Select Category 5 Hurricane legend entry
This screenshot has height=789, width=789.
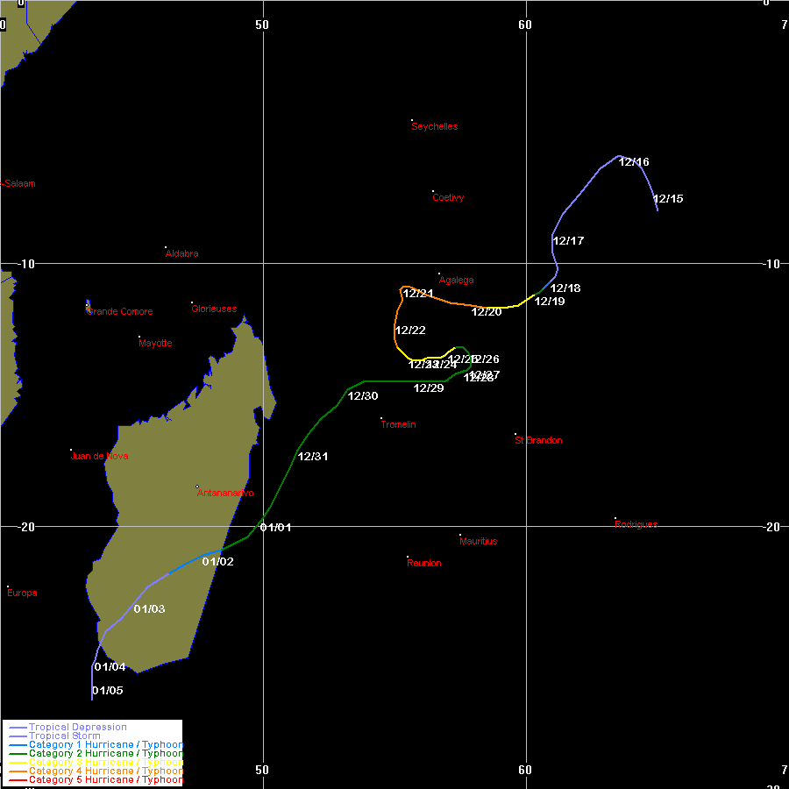[x=105, y=779]
